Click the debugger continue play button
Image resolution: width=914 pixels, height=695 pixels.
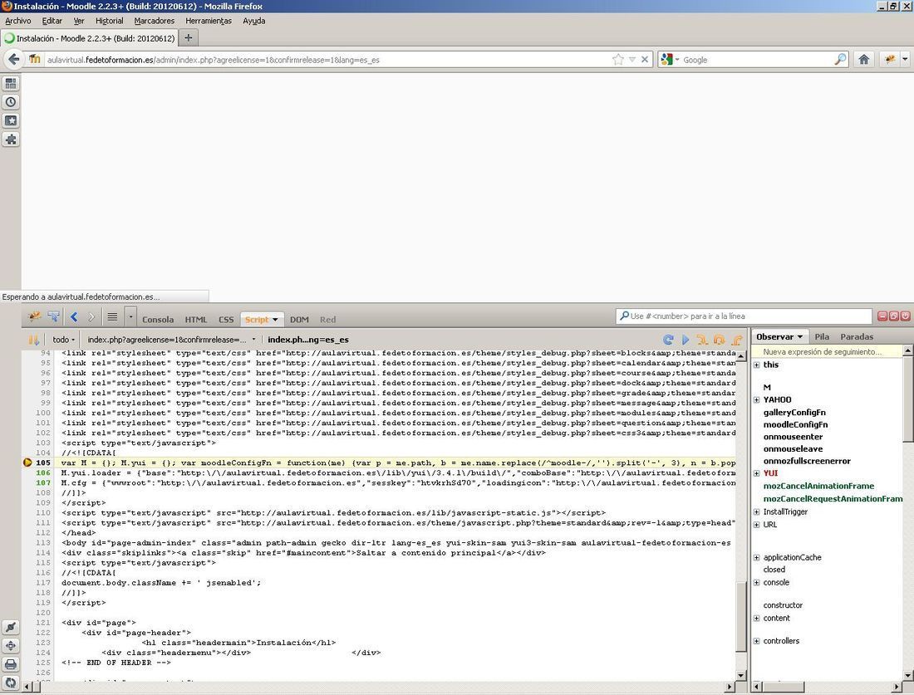coord(685,340)
